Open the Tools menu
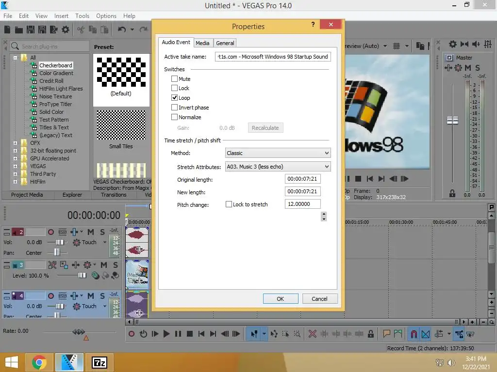 [82, 16]
